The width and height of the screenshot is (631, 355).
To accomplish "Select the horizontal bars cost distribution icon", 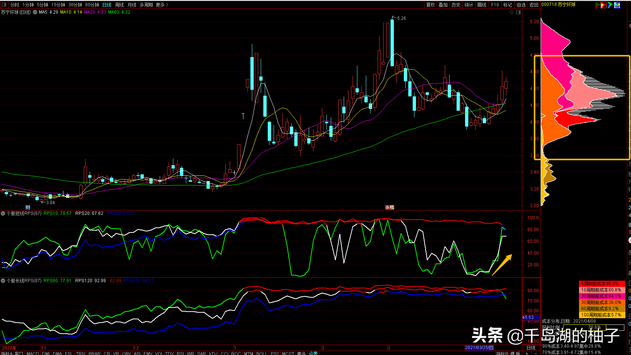I will tap(597, 5).
